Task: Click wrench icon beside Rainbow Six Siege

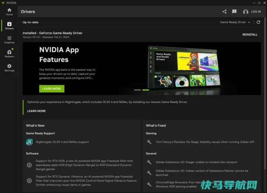Action: click(x=149, y=142)
